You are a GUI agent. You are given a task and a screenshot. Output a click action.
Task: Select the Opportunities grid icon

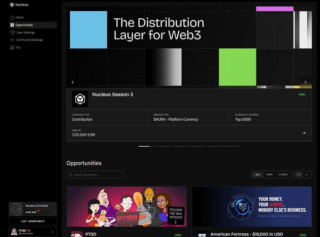click(12, 25)
